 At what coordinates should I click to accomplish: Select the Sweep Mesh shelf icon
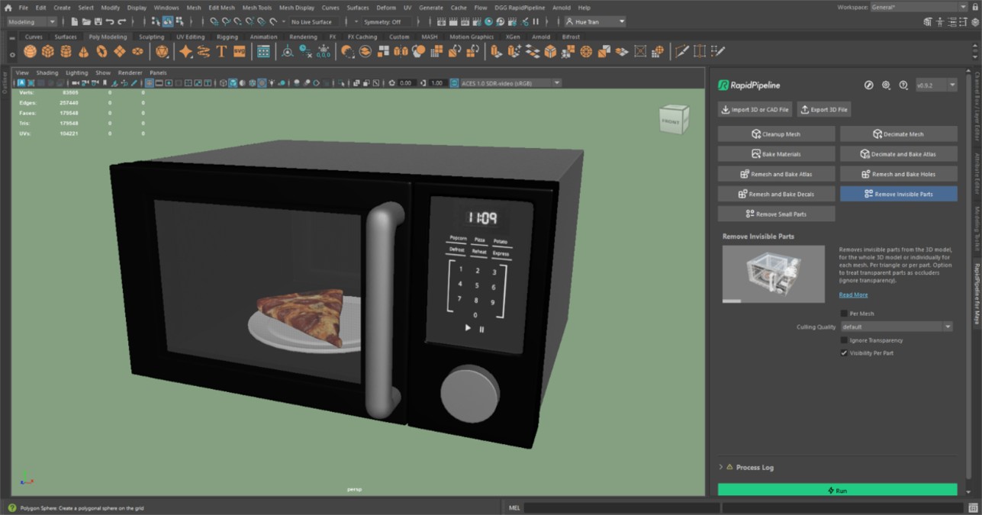[x=204, y=51]
